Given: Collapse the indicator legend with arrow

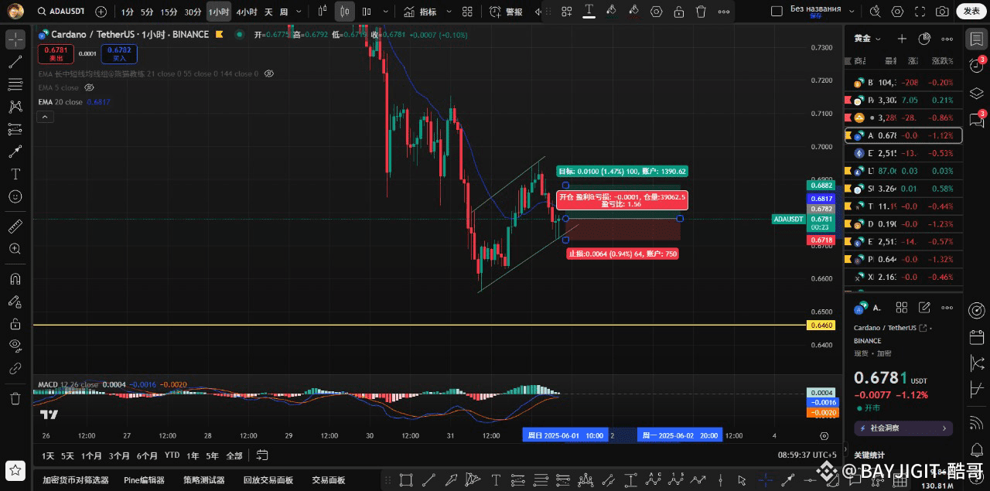Looking at the screenshot, I should click(x=45, y=117).
